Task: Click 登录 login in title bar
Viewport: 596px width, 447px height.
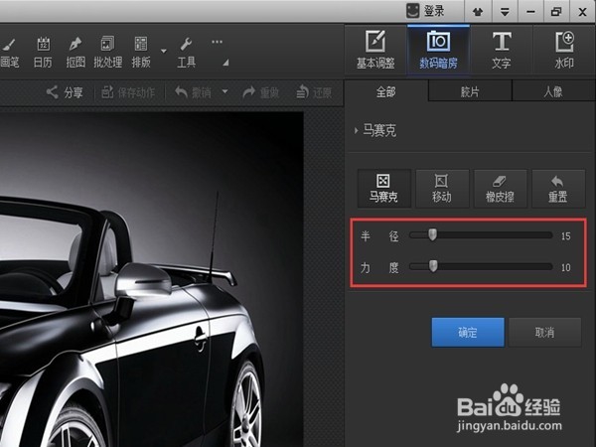Action: [434, 11]
